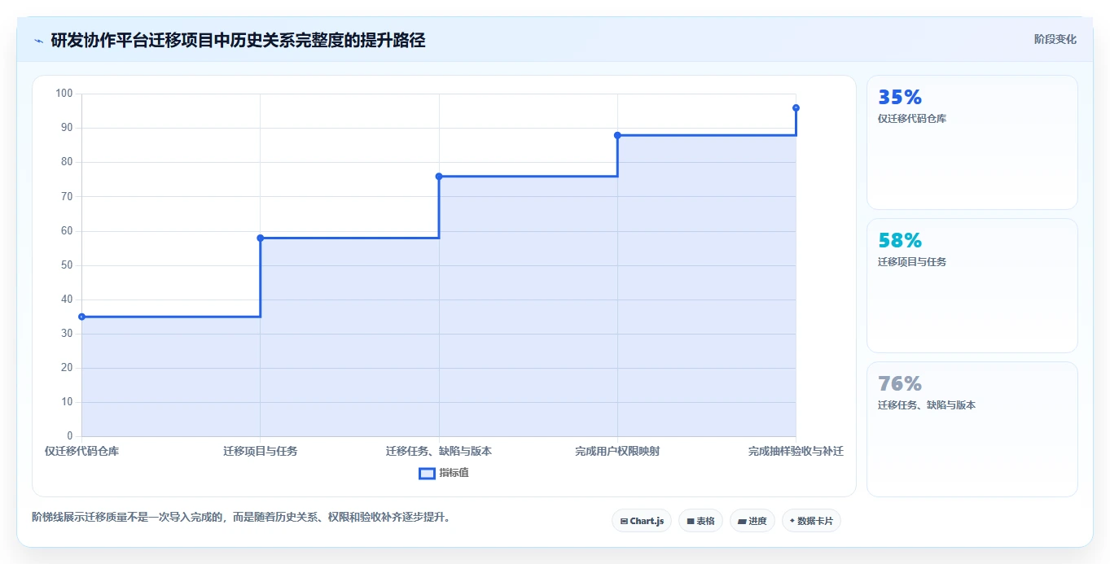Click the y-axis value 50
Image resolution: width=1110 pixels, height=564 pixels.
[x=67, y=265]
